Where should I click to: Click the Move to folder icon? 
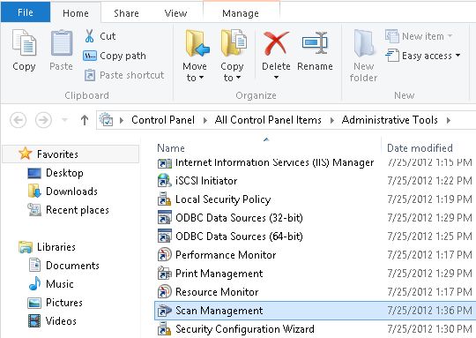197,44
